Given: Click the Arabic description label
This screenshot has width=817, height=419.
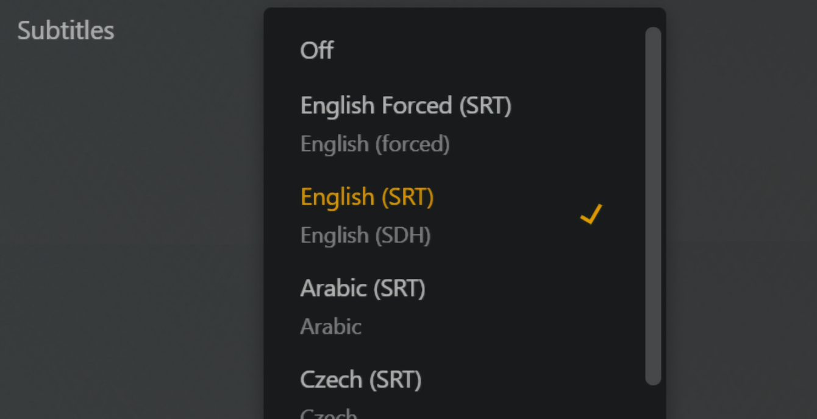Looking at the screenshot, I should point(331,326).
